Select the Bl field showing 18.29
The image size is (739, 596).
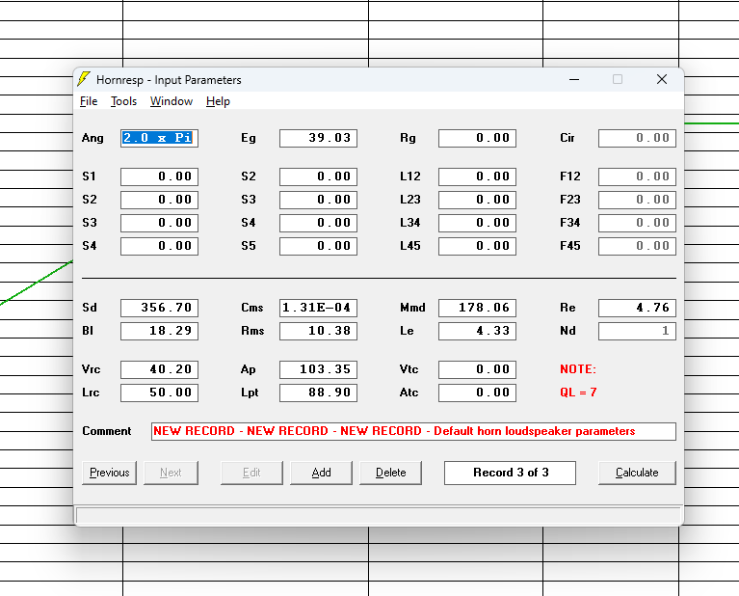click(x=159, y=331)
